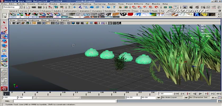Toggle Auto keyframe key button
The height and width of the screenshot is (106, 222).
(x=214, y=98)
